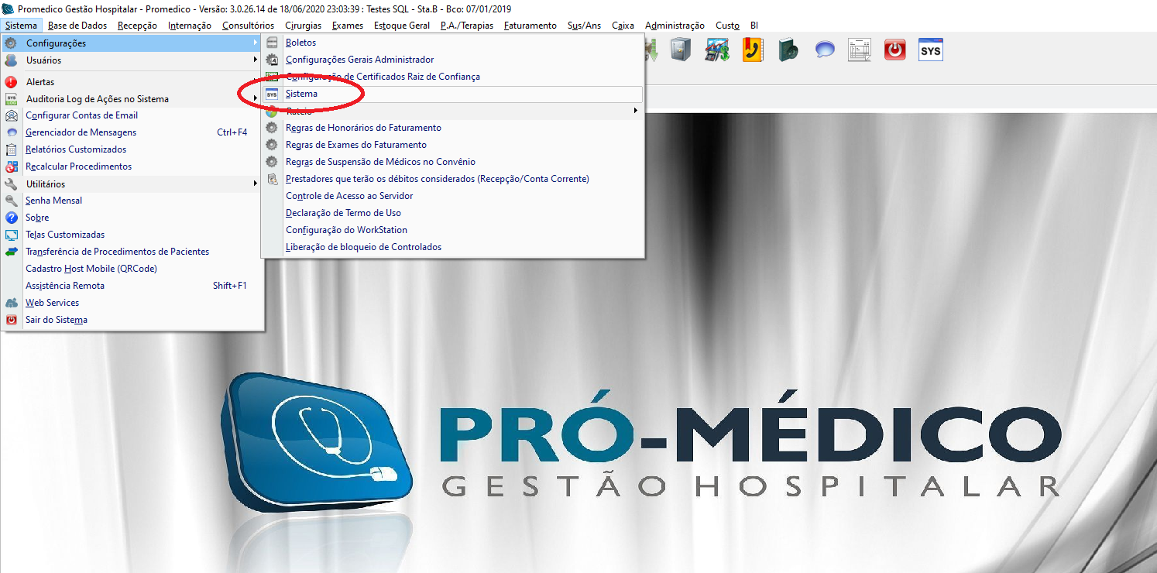Select Relatórios Customizados
This screenshot has width=1157, height=573.
[x=132, y=149]
